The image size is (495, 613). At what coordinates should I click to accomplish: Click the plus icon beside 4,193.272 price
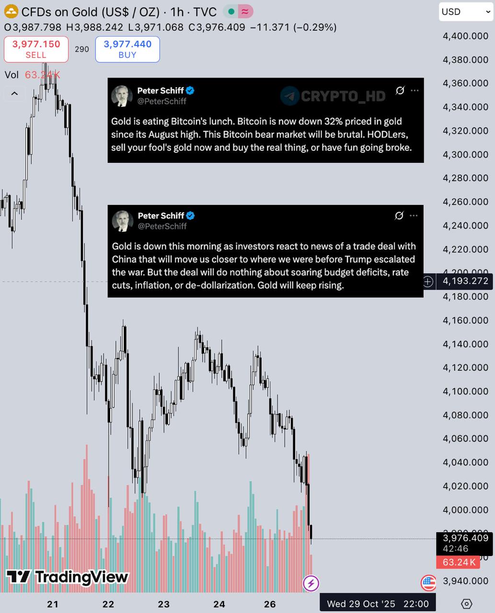428,282
